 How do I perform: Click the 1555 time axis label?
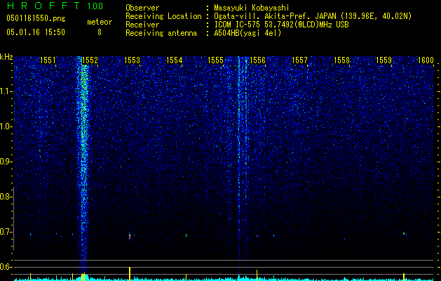coord(215,60)
